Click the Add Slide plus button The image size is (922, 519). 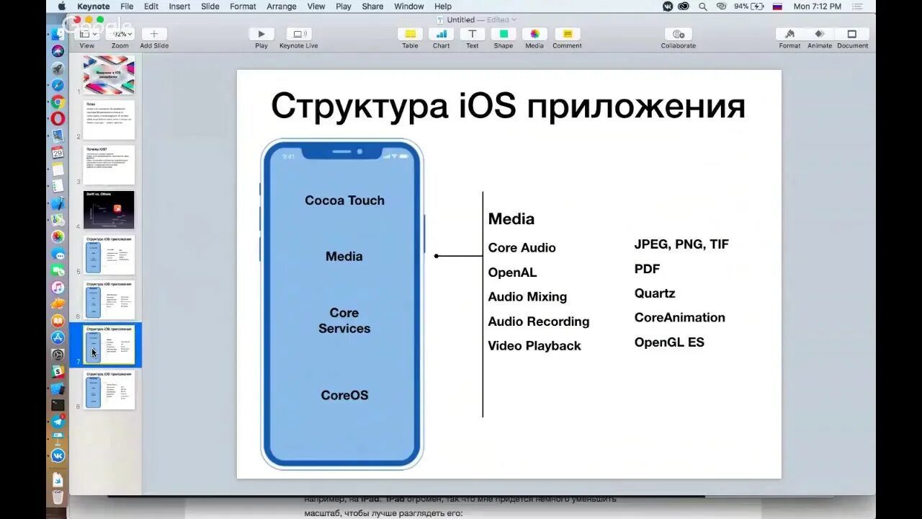tap(154, 34)
